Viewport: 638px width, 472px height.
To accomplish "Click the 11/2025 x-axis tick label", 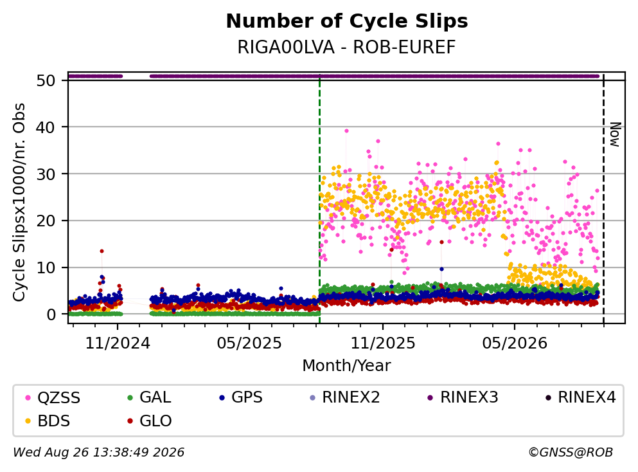I will point(383,343).
